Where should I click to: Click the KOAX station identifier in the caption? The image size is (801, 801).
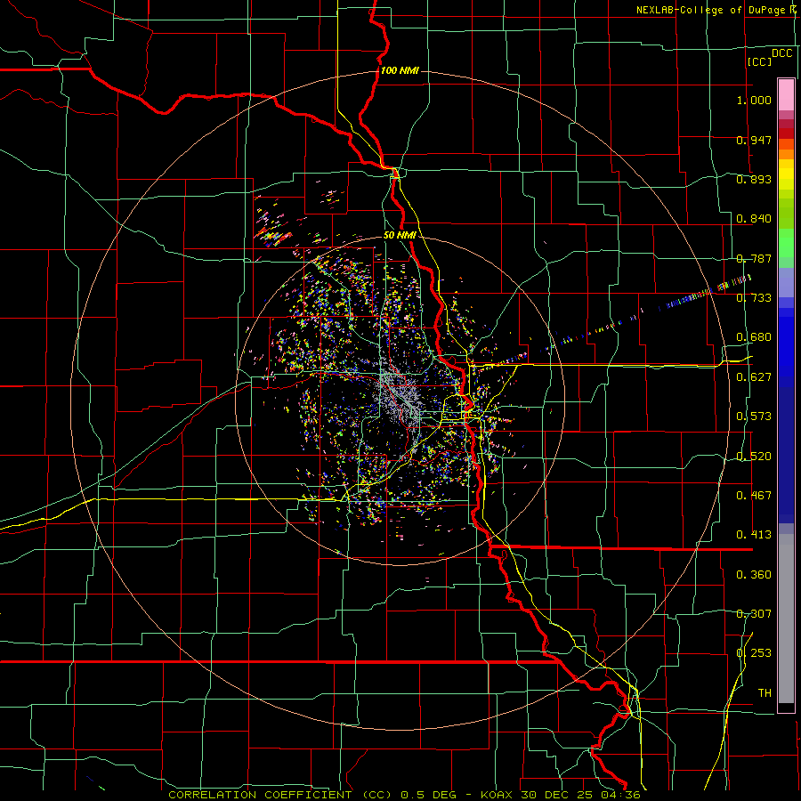[x=498, y=795]
